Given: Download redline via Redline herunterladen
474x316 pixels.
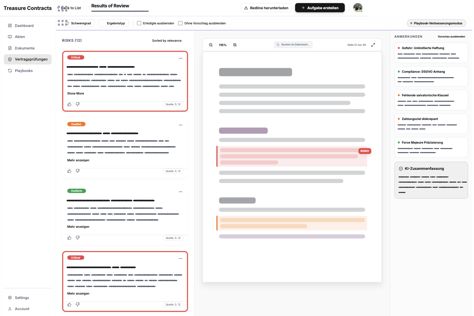Looking at the screenshot, I should click(266, 8).
